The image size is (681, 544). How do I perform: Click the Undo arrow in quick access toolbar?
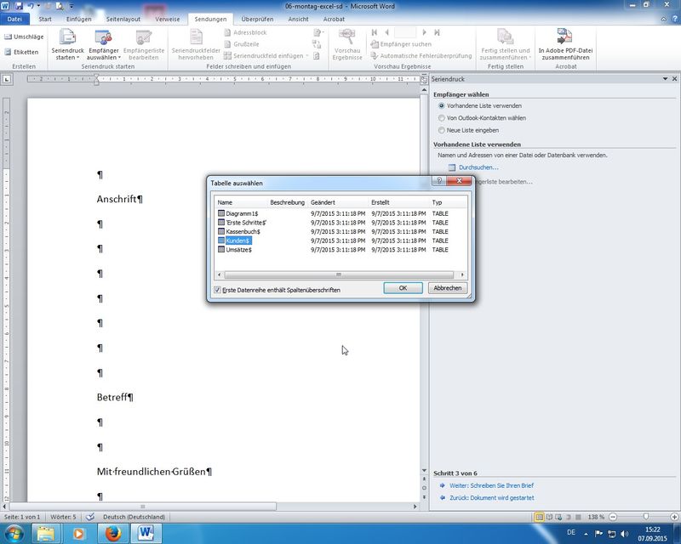coord(31,6)
